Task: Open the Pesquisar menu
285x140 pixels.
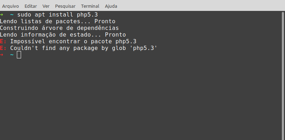Action: [65, 6]
